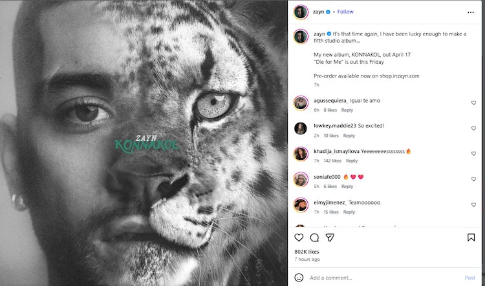The height and width of the screenshot is (286, 485).
Task: Like lowkey.maddie23's comment
Action: tap(473, 128)
